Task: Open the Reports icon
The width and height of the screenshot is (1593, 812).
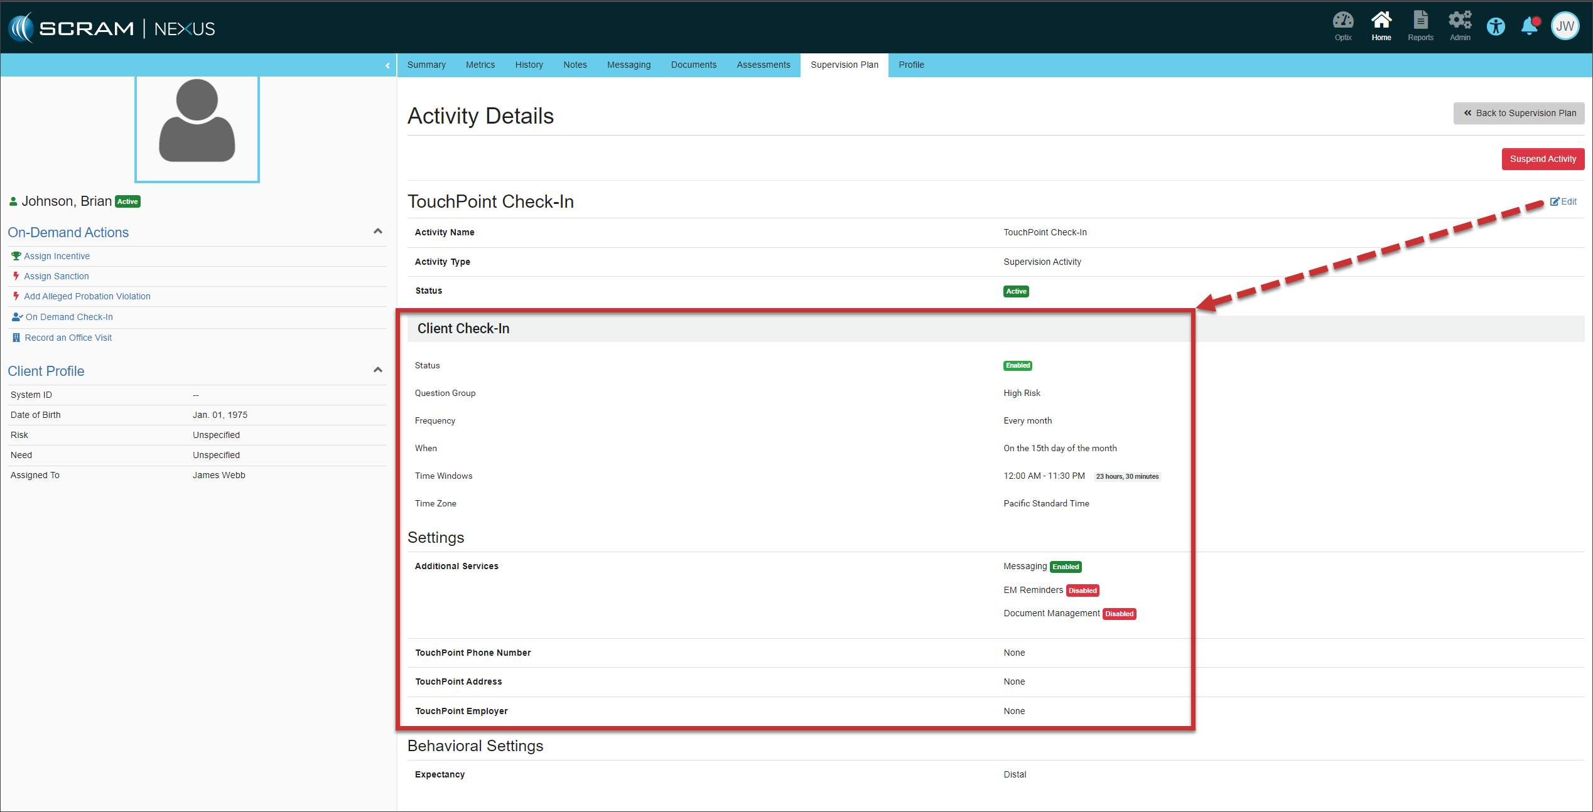Action: 1420,26
